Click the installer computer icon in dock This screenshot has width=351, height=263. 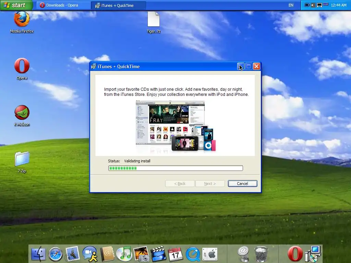[x=313, y=254]
